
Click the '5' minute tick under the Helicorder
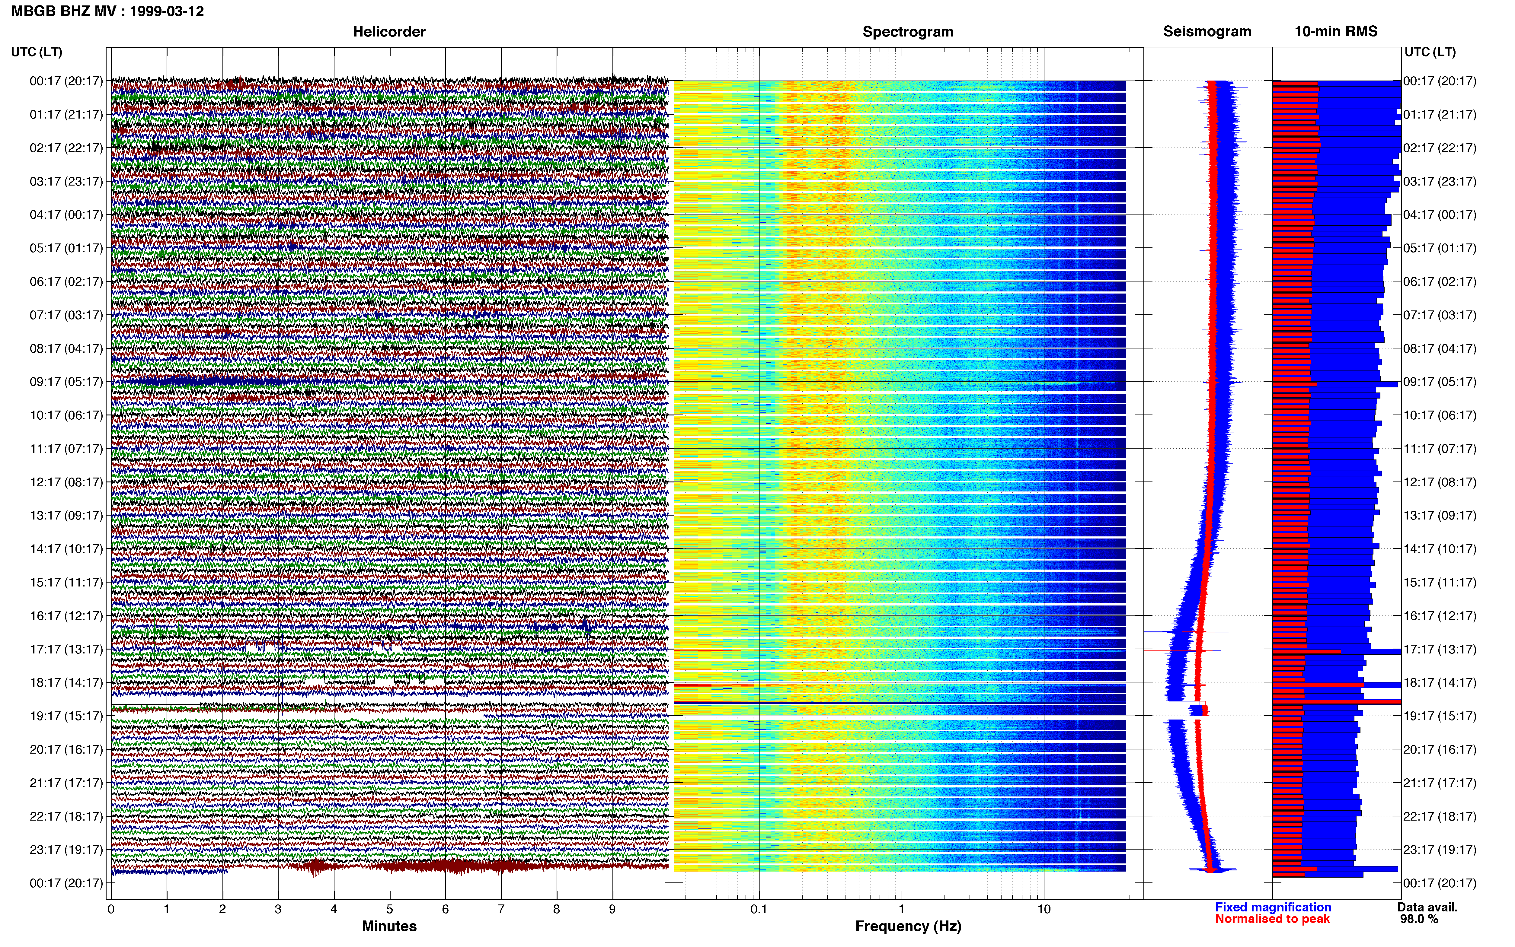pos(390,909)
